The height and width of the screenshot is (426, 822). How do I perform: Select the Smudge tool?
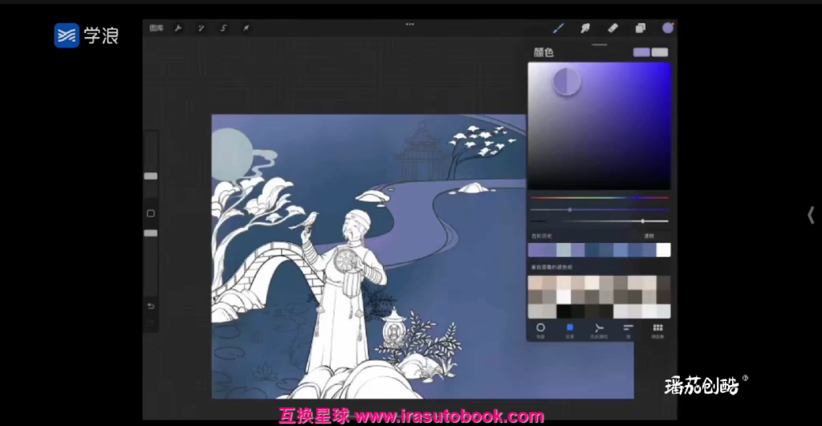pos(585,28)
